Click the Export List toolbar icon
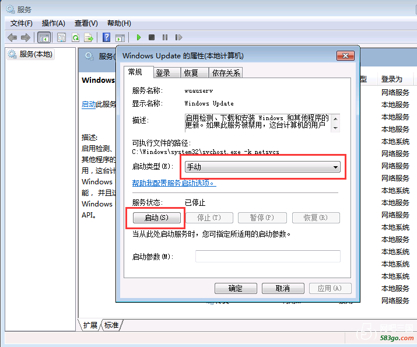 pyautogui.click(x=89, y=37)
